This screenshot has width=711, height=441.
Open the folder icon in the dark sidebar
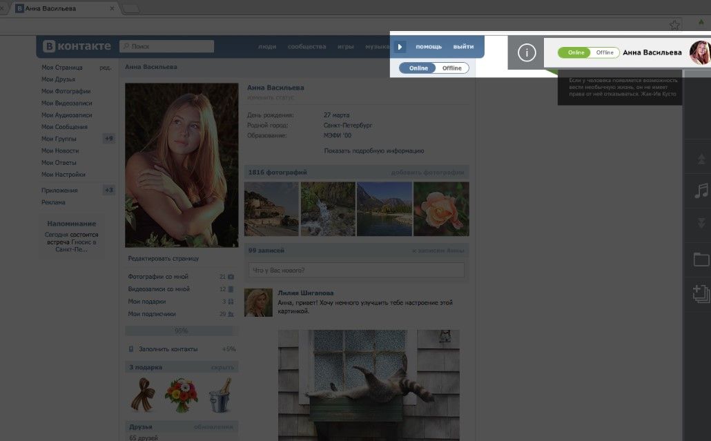point(701,259)
